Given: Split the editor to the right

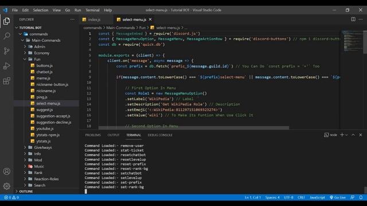Looking at the screenshot, I should (353, 19).
